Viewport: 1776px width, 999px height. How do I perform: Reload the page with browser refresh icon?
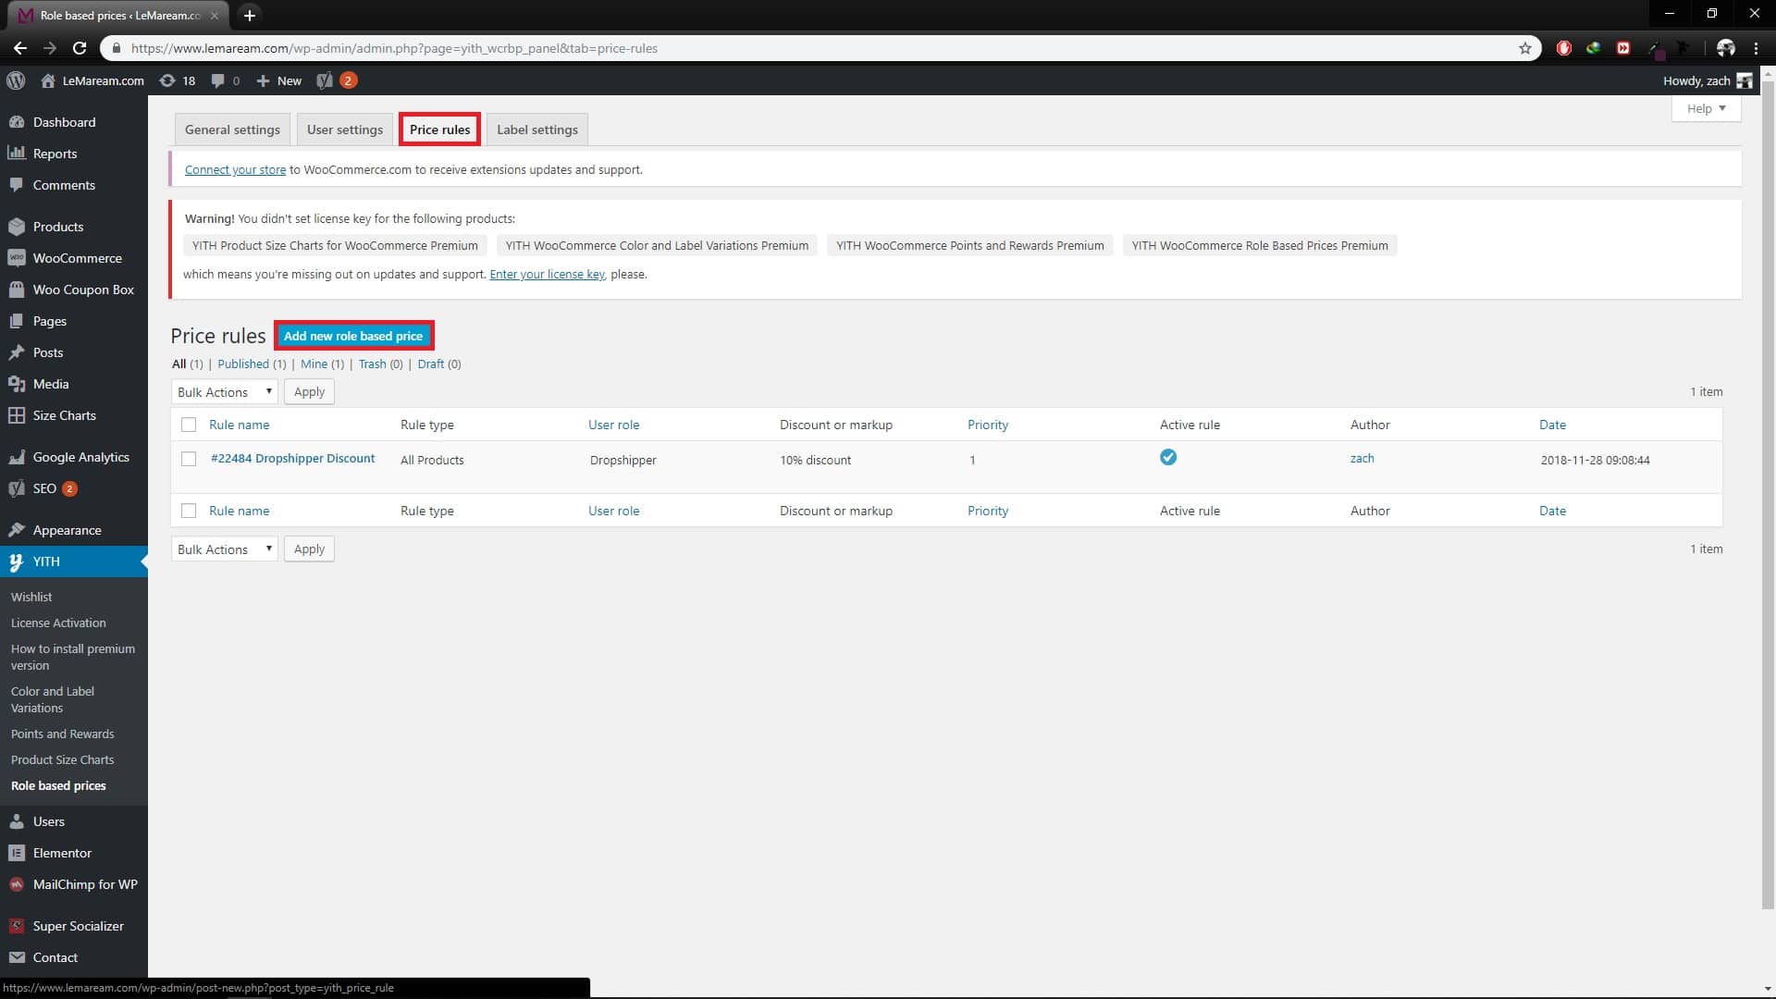(80, 48)
